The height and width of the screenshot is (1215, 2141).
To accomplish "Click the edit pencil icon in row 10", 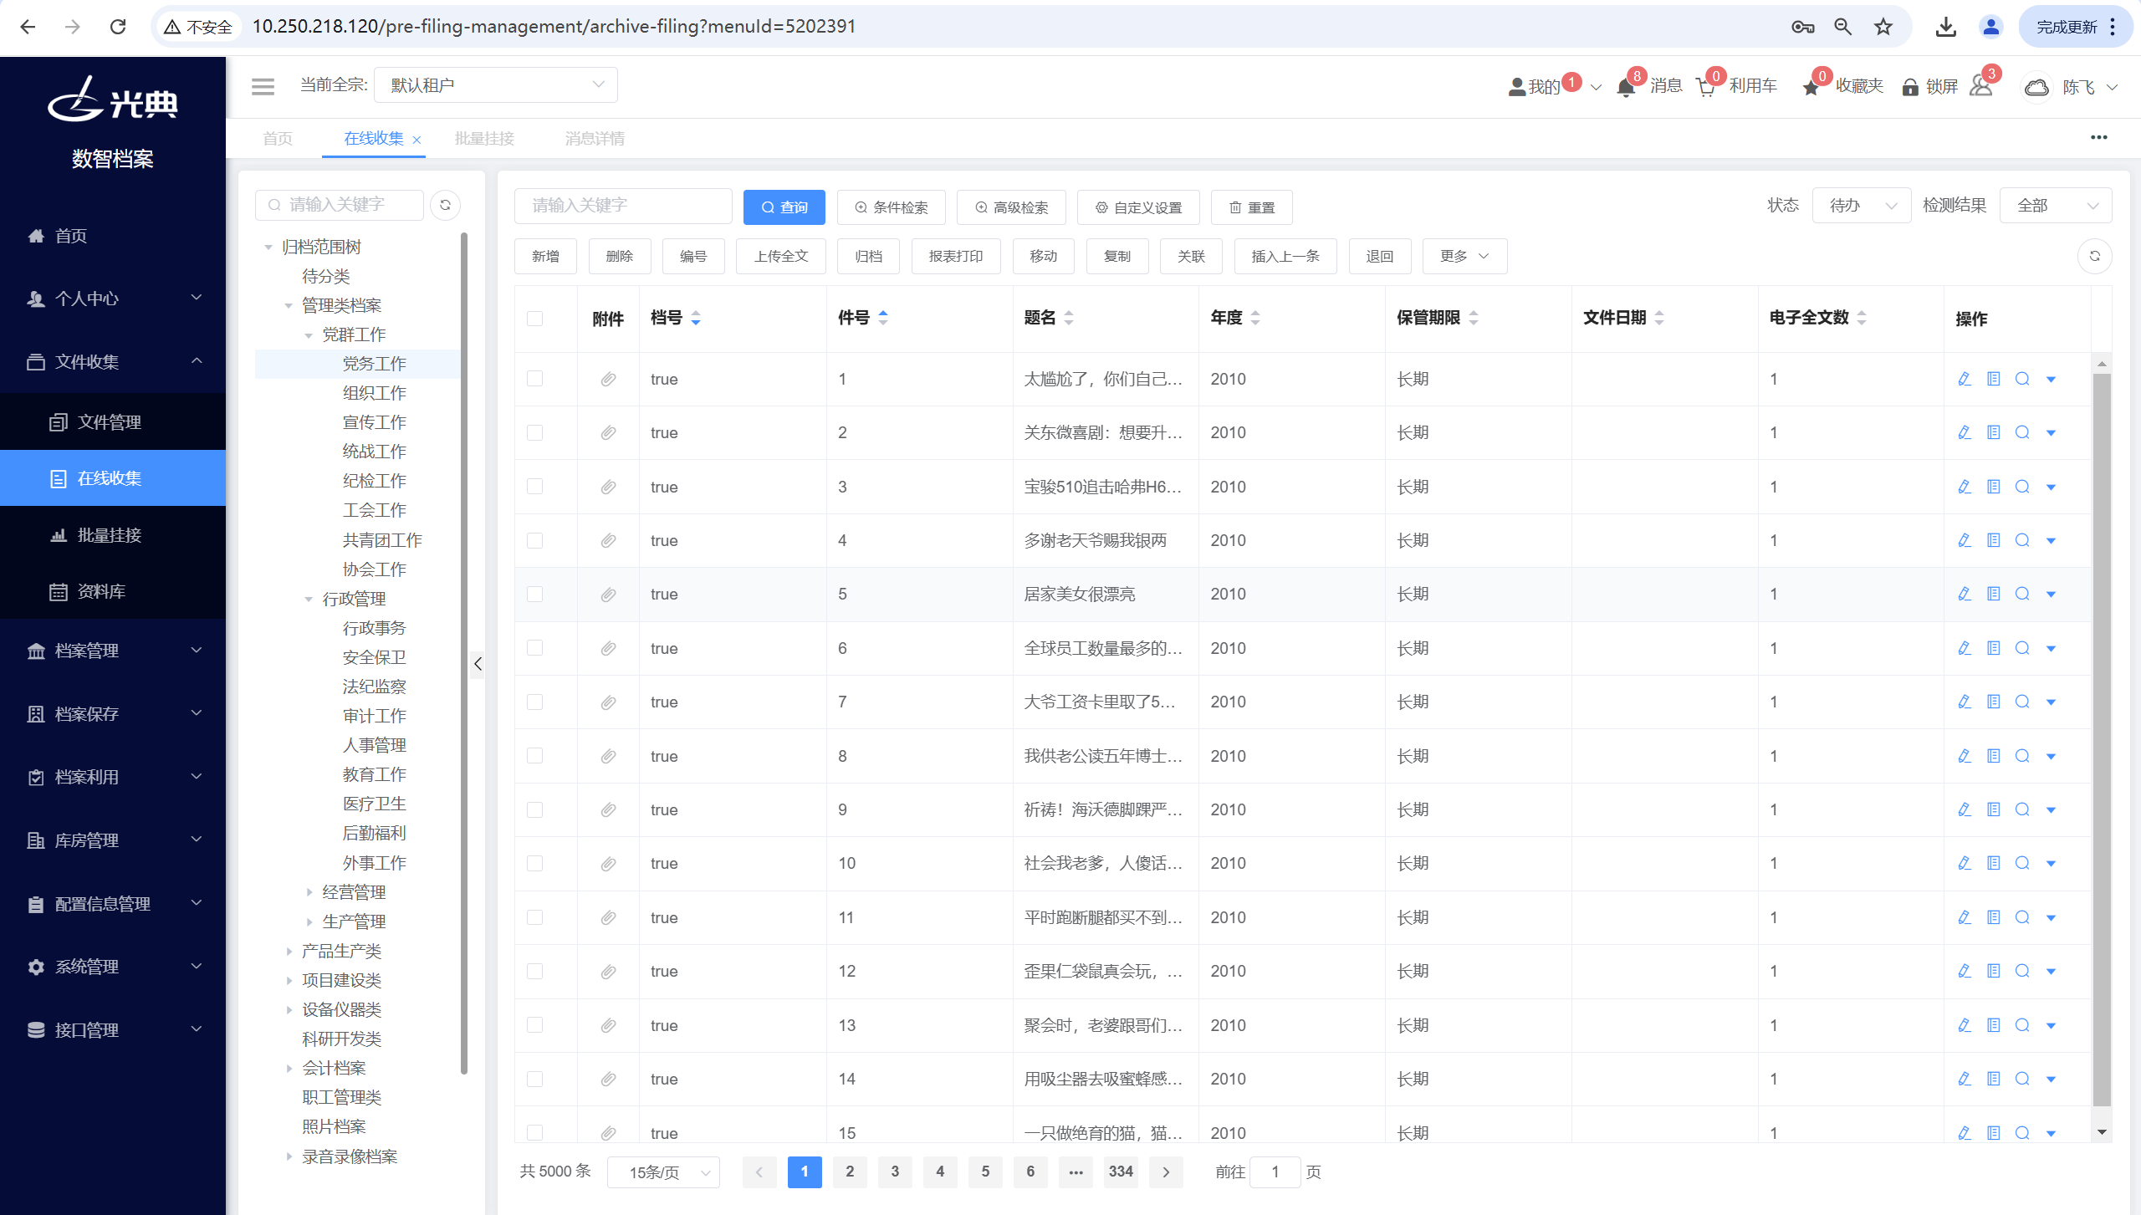I will [1965, 863].
